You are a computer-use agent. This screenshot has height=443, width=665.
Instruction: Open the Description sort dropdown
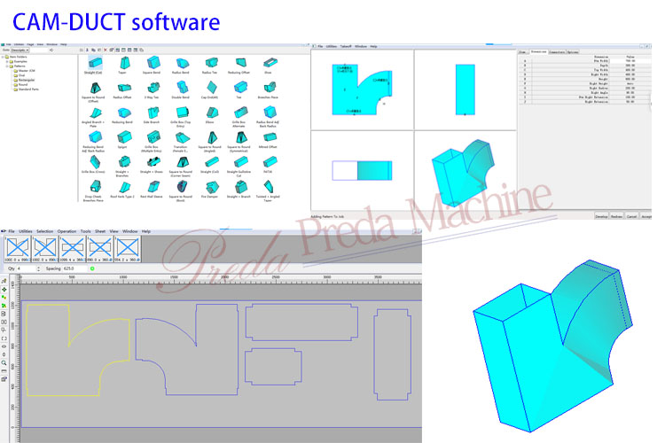[20, 50]
